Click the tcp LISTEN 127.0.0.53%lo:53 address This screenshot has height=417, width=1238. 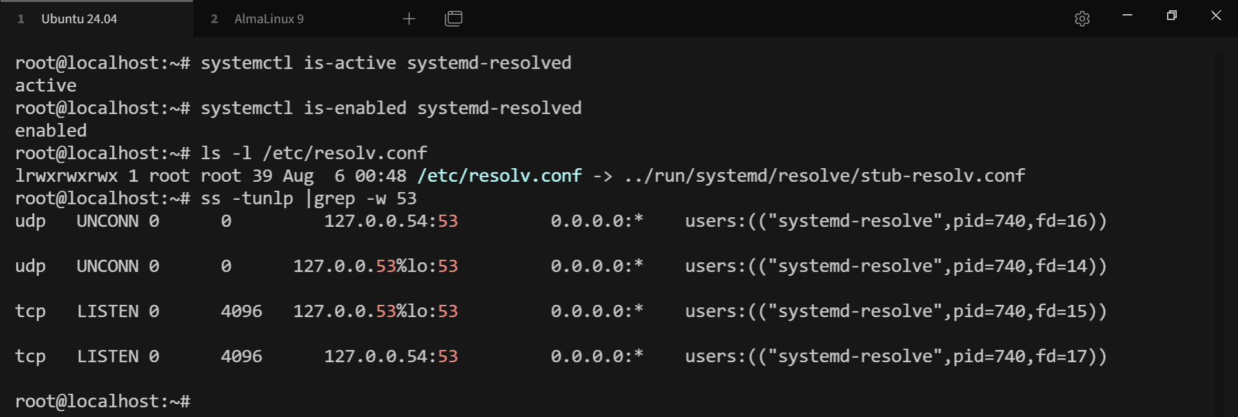point(375,311)
